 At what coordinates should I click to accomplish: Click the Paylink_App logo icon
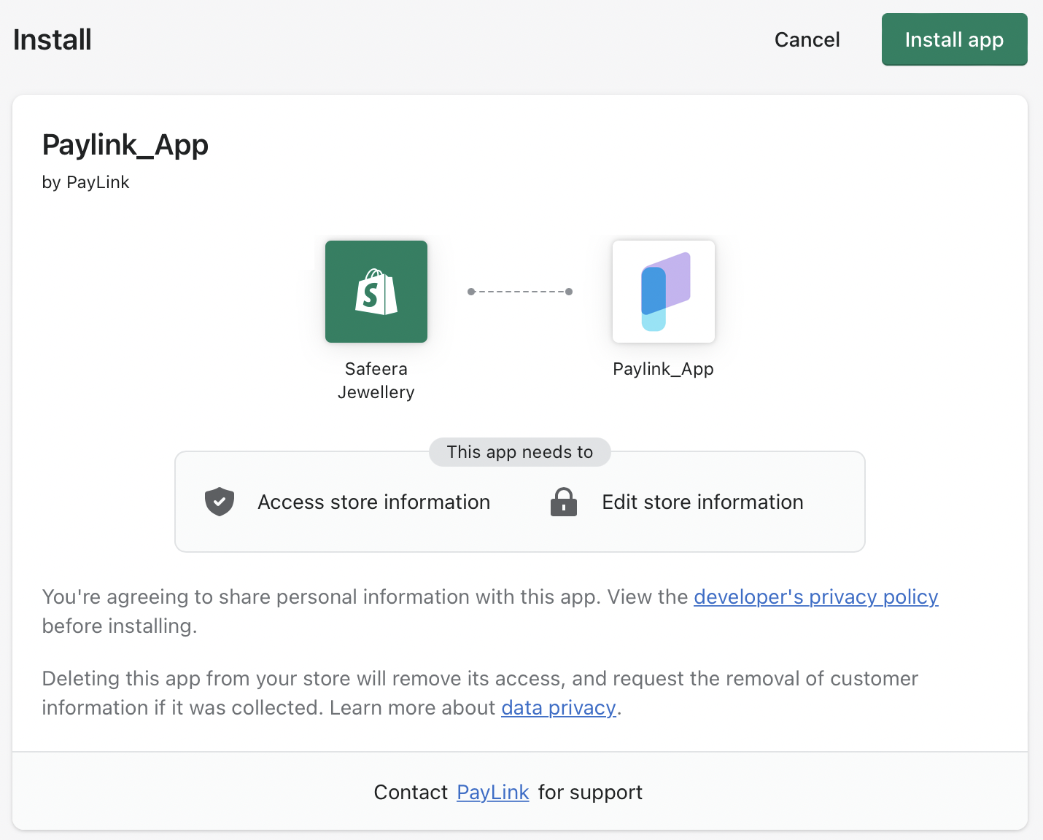tap(664, 292)
